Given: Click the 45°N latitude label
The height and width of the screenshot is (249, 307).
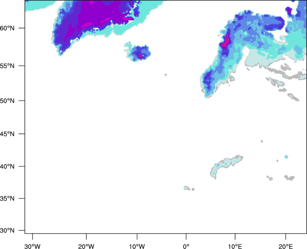Looking at the screenshot, I should (x=7, y=134).
